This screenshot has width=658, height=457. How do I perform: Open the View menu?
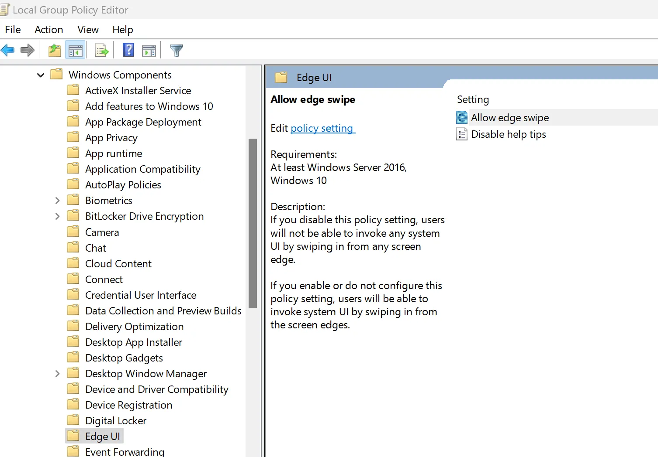point(88,29)
